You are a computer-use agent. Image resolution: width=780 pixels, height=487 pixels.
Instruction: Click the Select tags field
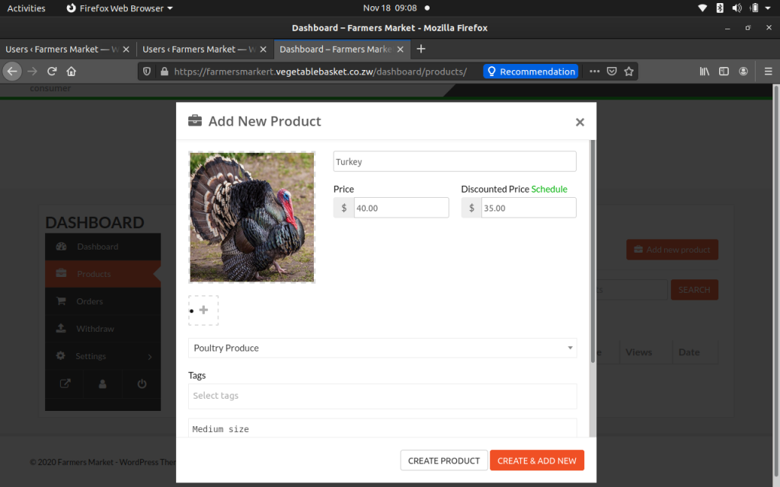[x=382, y=396]
